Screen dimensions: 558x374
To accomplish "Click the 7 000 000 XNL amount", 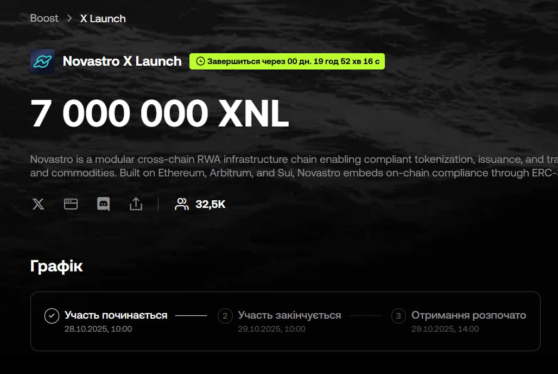I will point(160,113).
